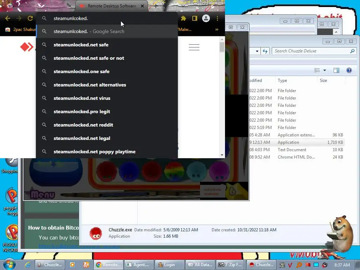The image size is (360, 270).
Task: Click the red flag tray icon
Action: (308, 265)
